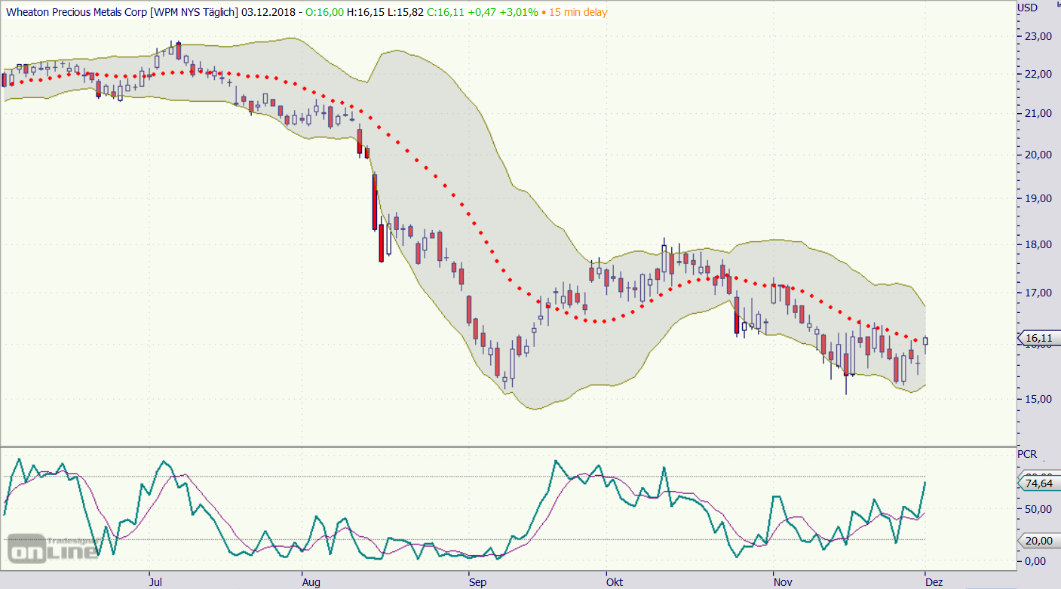Click the 17,00 price axis label
This screenshot has height=589, width=1061.
(1039, 293)
